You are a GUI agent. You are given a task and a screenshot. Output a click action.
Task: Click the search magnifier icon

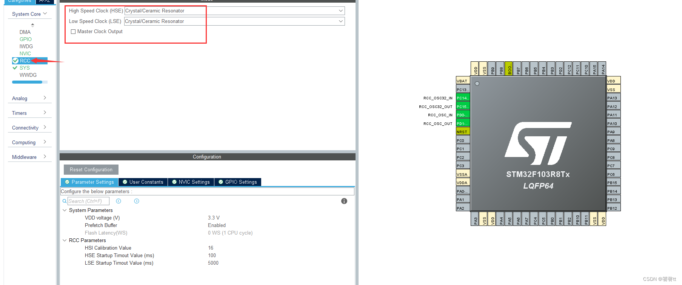click(65, 201)
